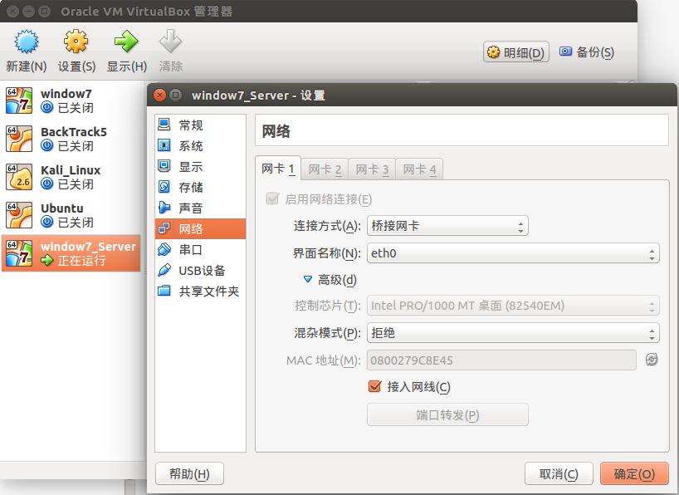679x495 pixels.
Task: Click the 清除 discard arrow icon
Action: 170,42
